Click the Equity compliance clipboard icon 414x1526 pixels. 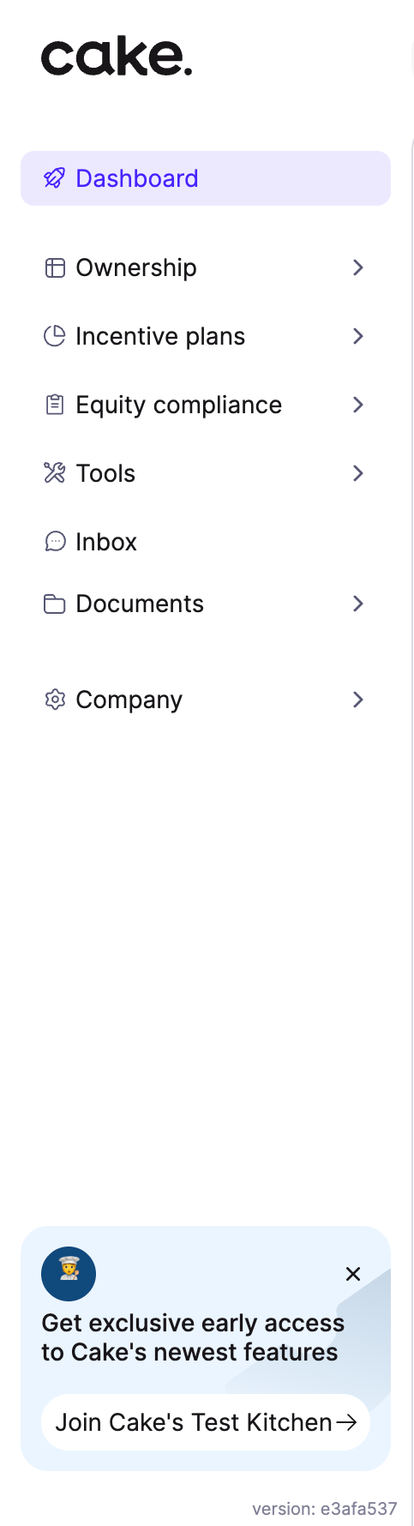[55, 405]
